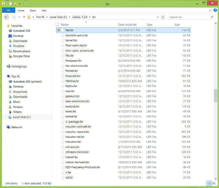This screenshot has width=219, height=188.
Task: Open Pictures folder under This PC
Action: 18,107
